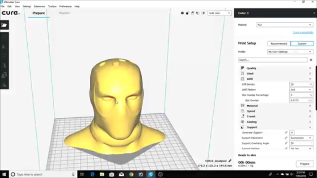Viewport: 317px width, 178px height.
Task: Click the Infill Density value field
Action: click(x=301, y=84)
